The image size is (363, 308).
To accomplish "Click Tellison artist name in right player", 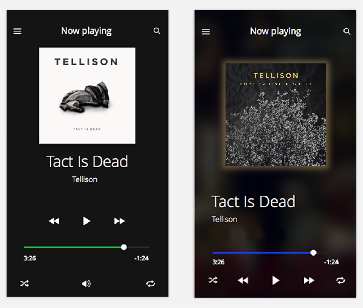I will click(x=224, y=219).
